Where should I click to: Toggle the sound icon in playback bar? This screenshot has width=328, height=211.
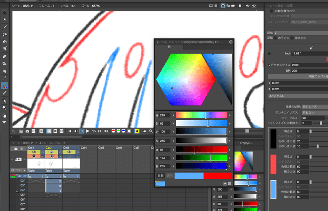137,131
